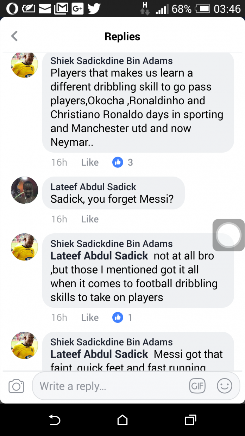Tap the blue thumbs-up icon showing 3 reactions
The image size is (245, 436).
click(x=118, y=162)
